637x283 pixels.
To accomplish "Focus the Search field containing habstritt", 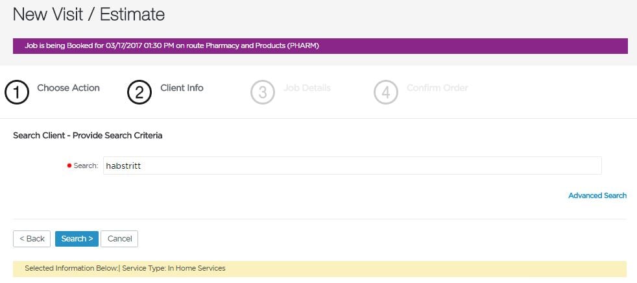I will (x=352, y=166).
